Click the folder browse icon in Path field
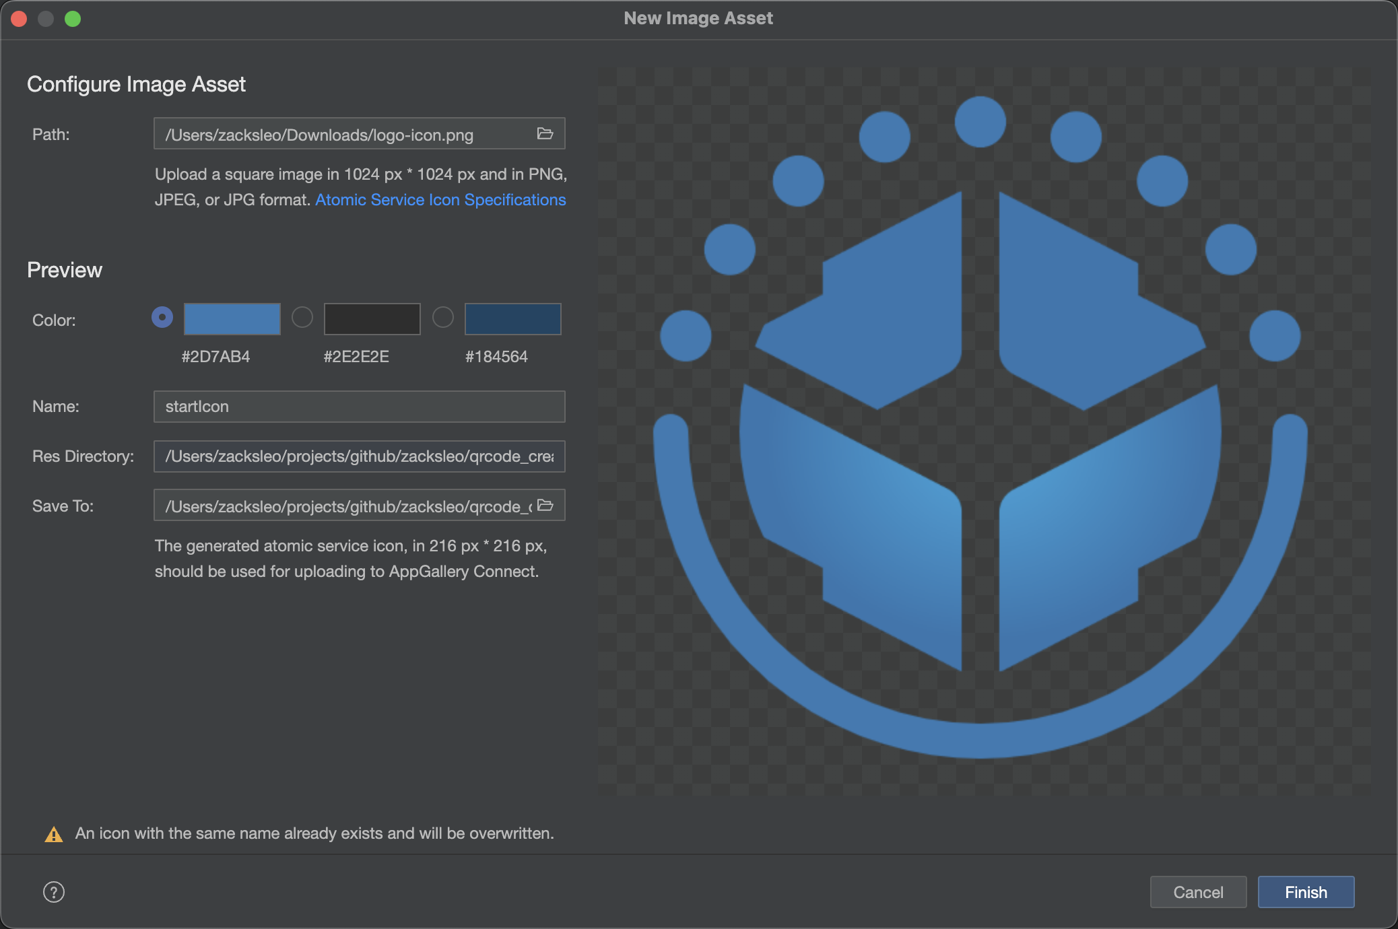This screenshot has width=1398, height=929. pyautogui.click(x=545, y=134)
